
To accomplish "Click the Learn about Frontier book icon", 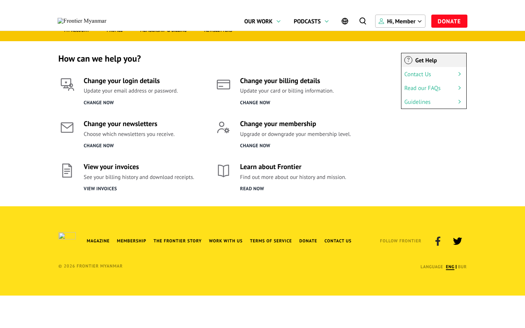I will (x=223, y=171).
